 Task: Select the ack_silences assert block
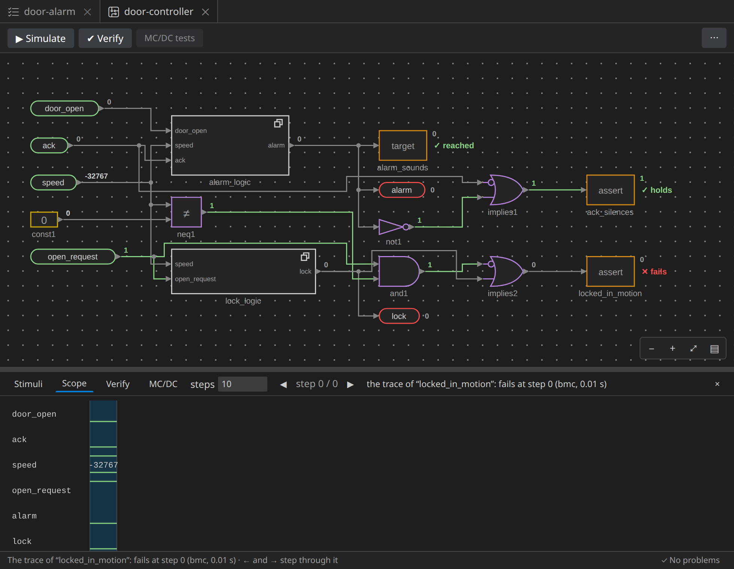click(610, 190)
